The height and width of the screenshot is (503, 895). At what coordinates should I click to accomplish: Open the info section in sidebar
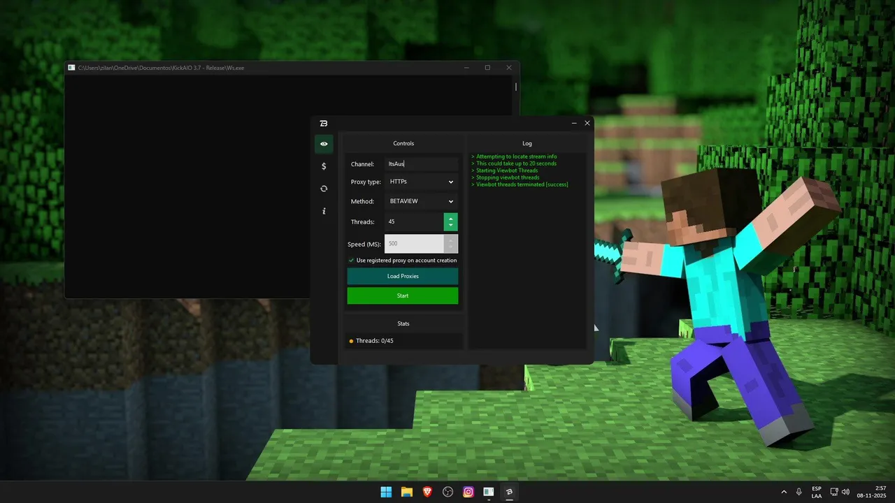tap(324, 211)
